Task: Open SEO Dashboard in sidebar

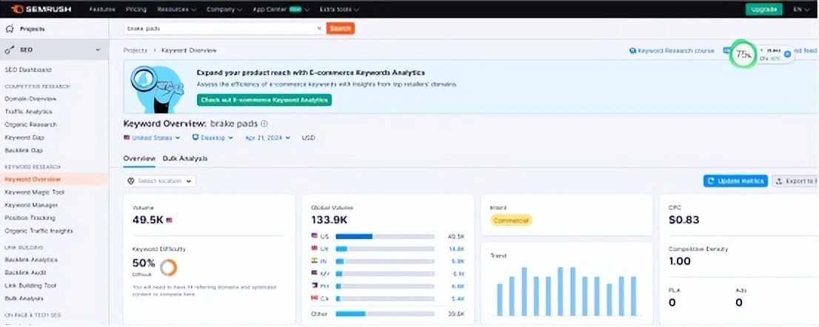Action: [28, 70]
